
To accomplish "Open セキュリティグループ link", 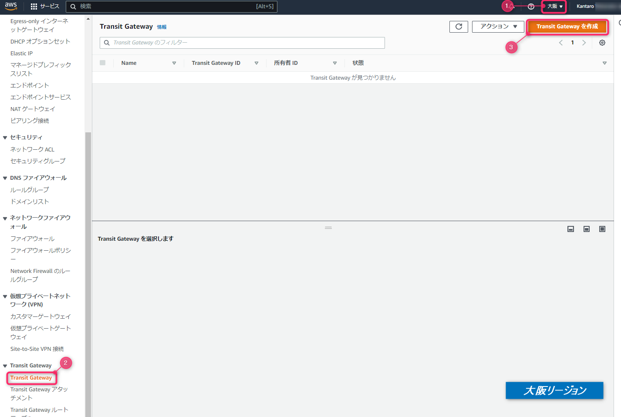I will point(38,161).
